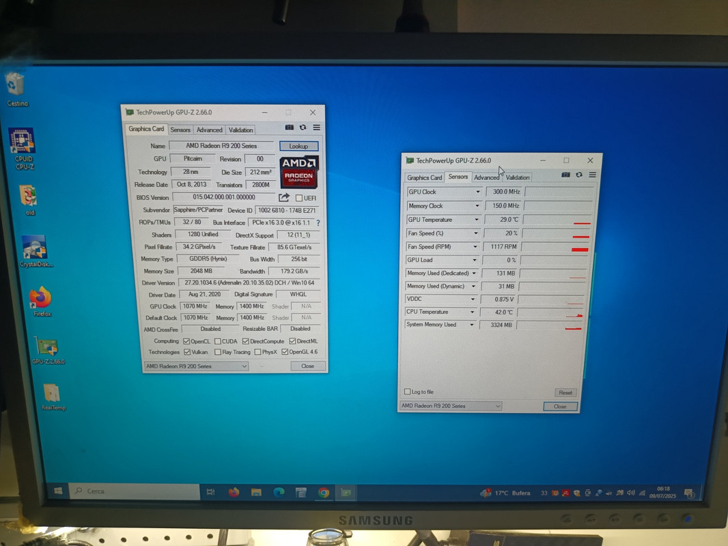Open the hamburger menu in Sensors window
This screenshot has height=546, width=728.
(x=592, y=175)
